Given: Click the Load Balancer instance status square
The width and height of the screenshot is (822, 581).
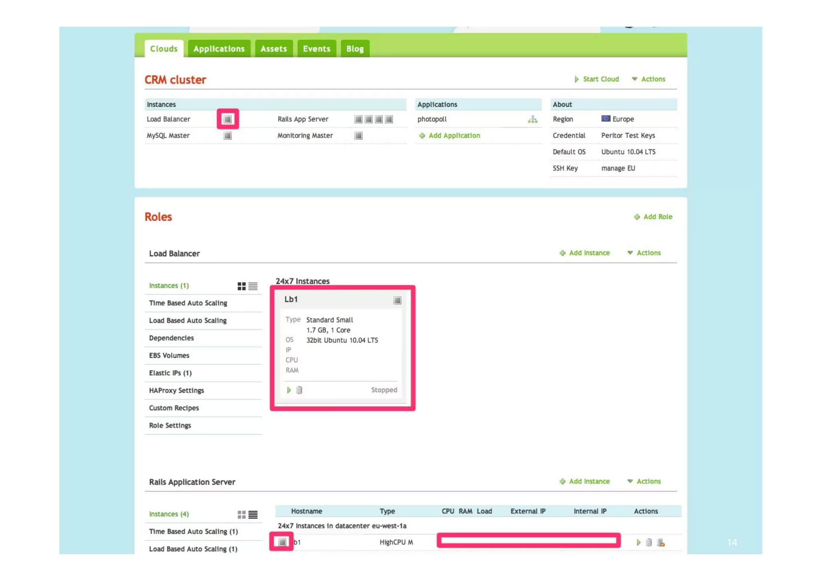Looking at the screenshot, I should [228, 119].
